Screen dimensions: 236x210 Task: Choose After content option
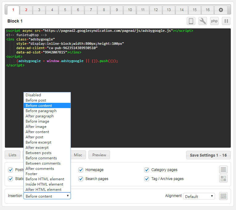pyautogui.click(x=47, y=132)
